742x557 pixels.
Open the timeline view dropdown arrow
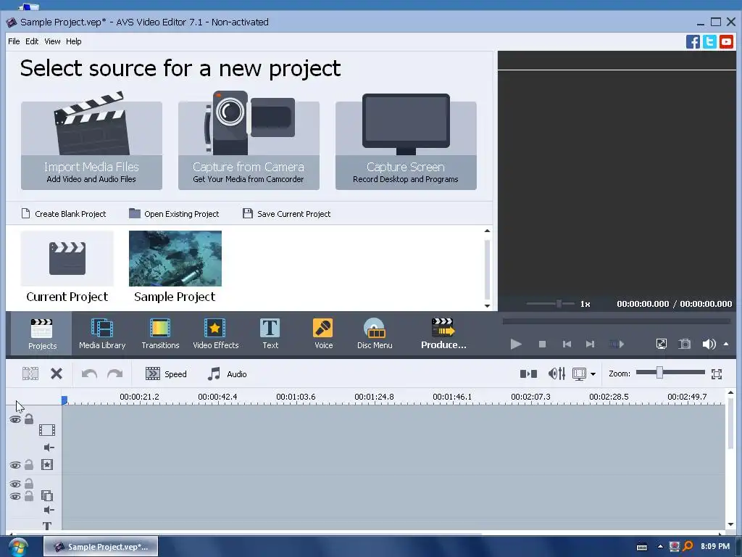[593, 374]
